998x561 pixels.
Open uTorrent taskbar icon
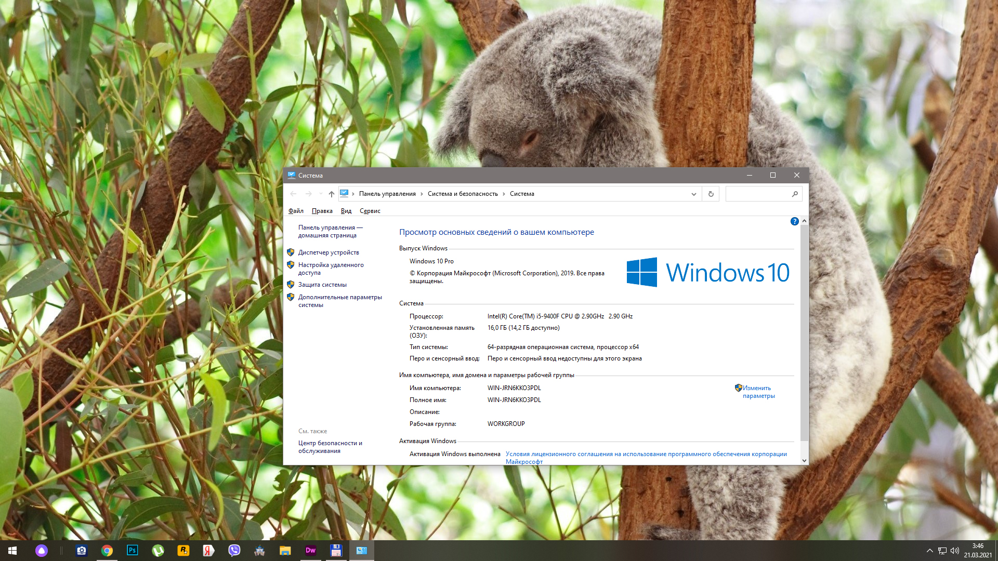click(157, 550)
